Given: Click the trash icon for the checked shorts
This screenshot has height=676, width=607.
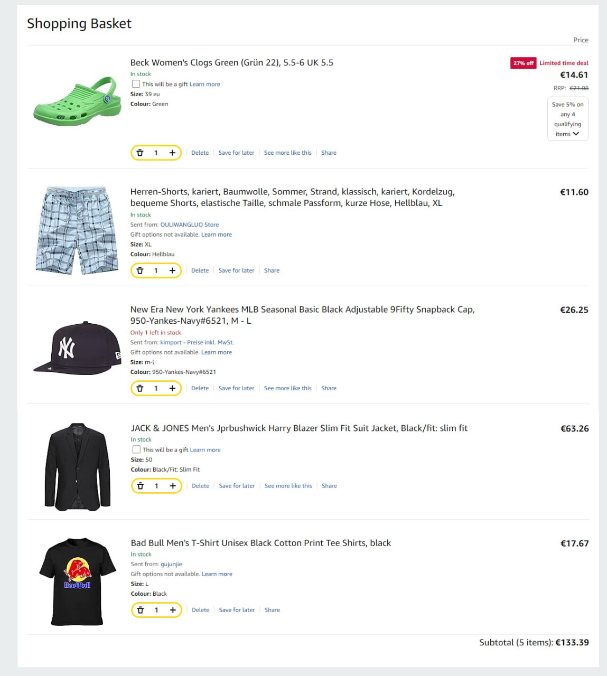Looking at the screenshot, I should pos(140,270).
